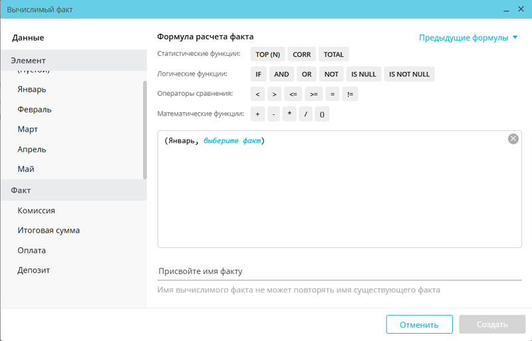The width and height of the screenshot is (532, 341).
Task: Insert the parentheses operator
Action: (x=322, y=114)
